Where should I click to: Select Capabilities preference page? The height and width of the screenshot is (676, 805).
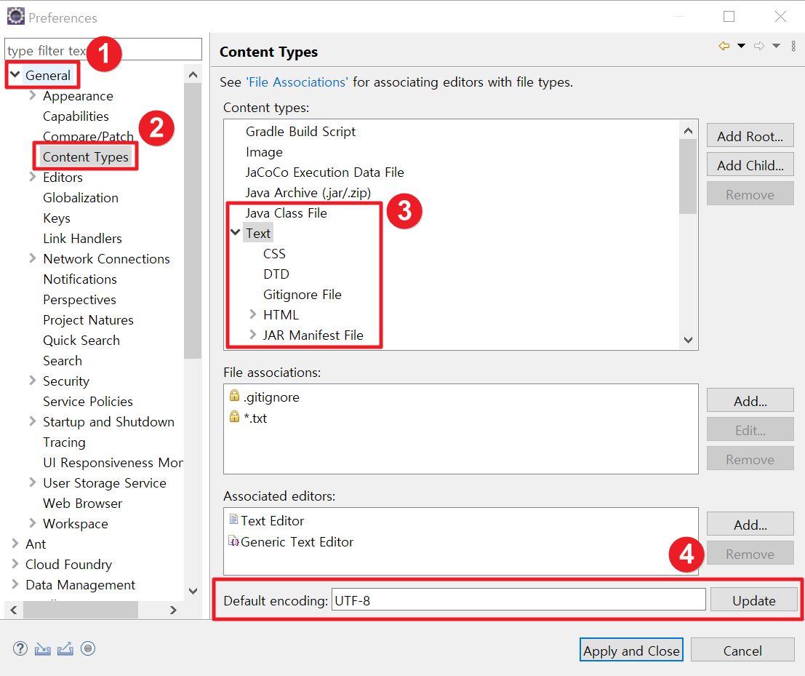(x=76, y=116)
